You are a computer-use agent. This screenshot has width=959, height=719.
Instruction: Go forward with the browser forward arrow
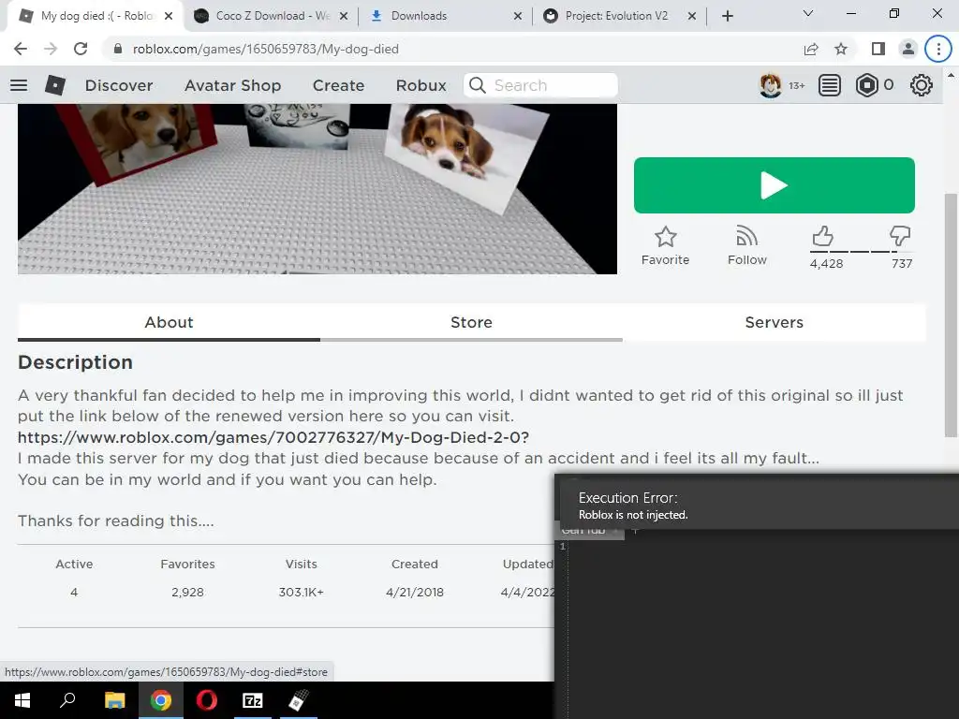pyautogui.click(x=51, y=49)
